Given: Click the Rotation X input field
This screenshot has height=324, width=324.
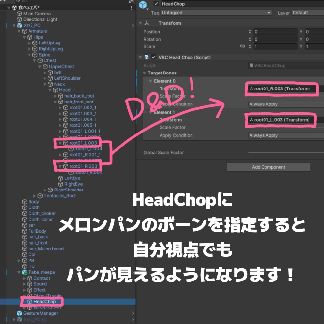Looking at the screenshot, I should click(276, 39).
